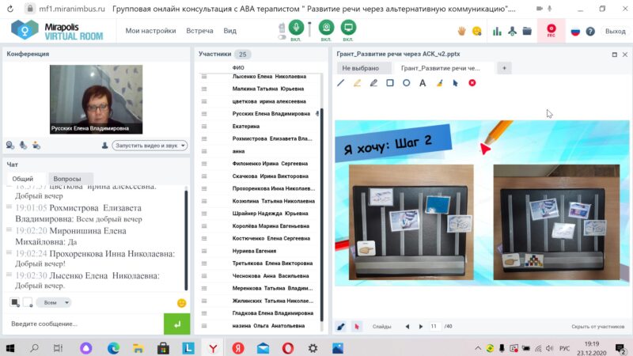633x356 pixels.
Task: Open the emoji status icon in header
Action: click(x=477, y=31)
